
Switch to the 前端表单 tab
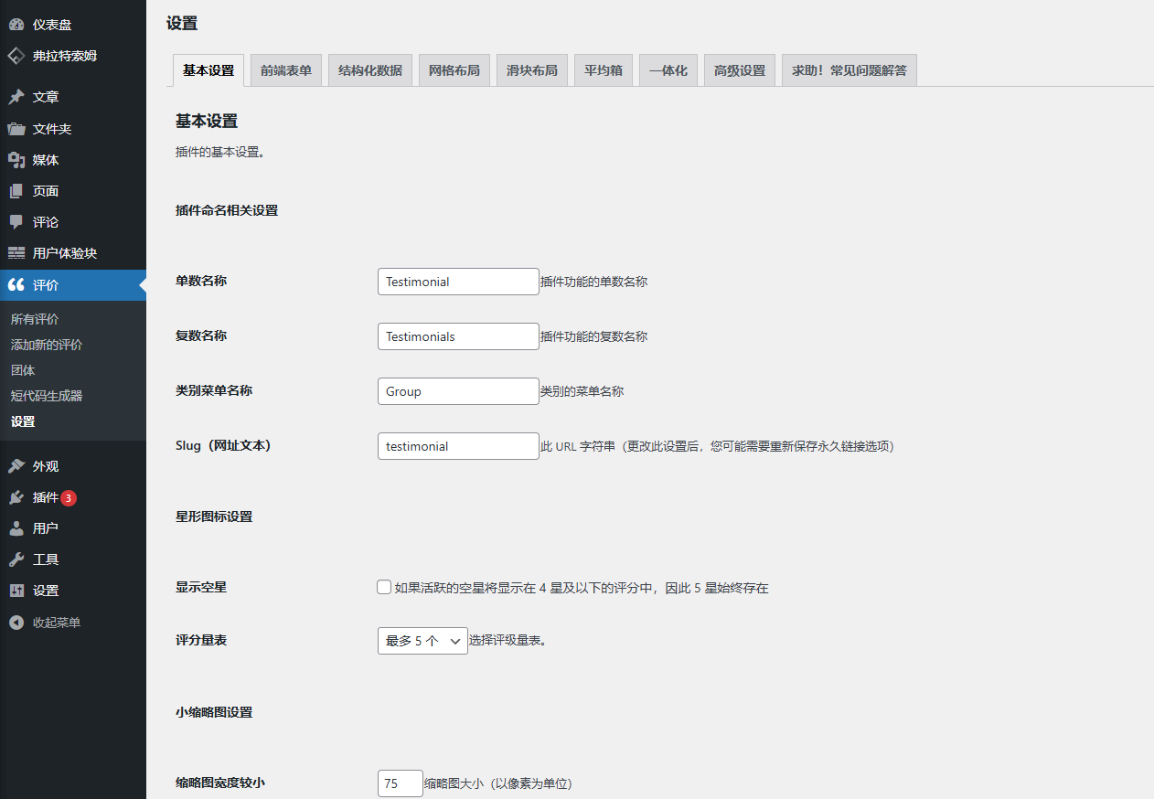(286, 70)
